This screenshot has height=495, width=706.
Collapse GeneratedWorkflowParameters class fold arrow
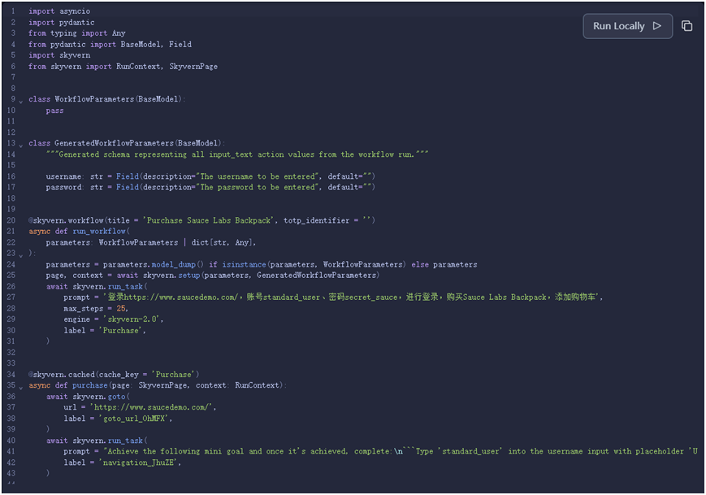click(x=20, y=145)
